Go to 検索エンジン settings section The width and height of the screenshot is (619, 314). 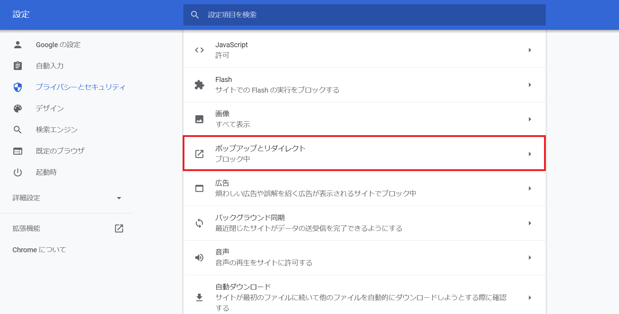[56, 130]
